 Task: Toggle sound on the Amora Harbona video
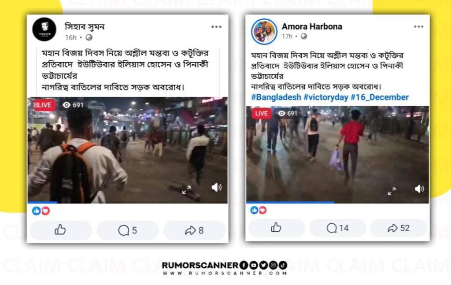pyautogui.click(x=419, y=189)
